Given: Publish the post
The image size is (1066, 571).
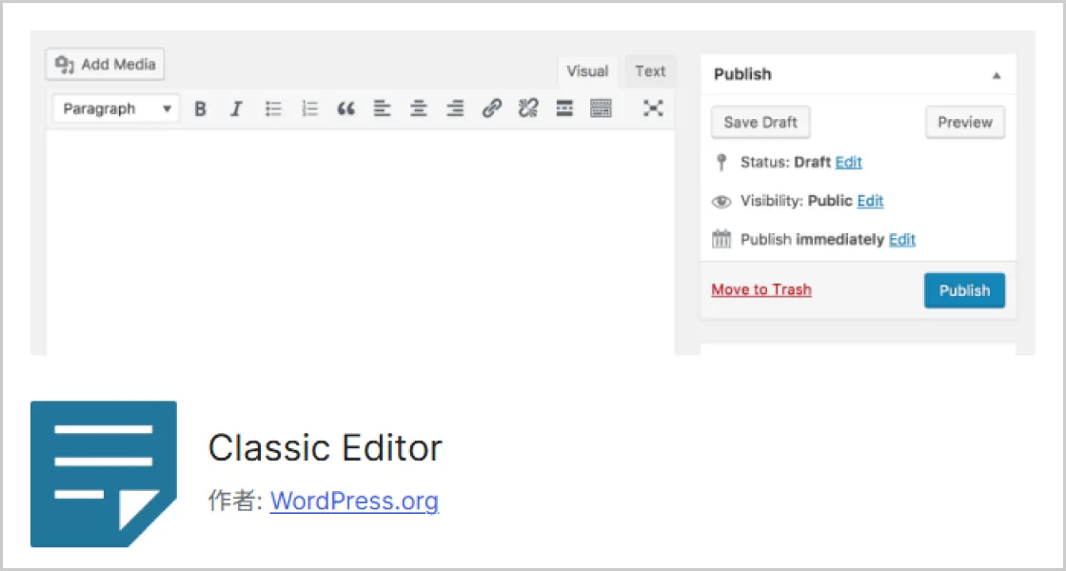Looking at the screenshot, I should coord(964,290).
